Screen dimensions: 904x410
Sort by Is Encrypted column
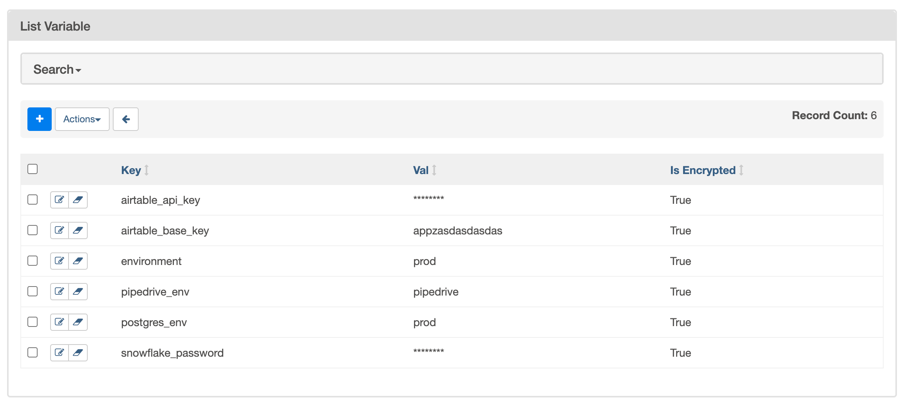pyautogui.click(x=703, y=170)
